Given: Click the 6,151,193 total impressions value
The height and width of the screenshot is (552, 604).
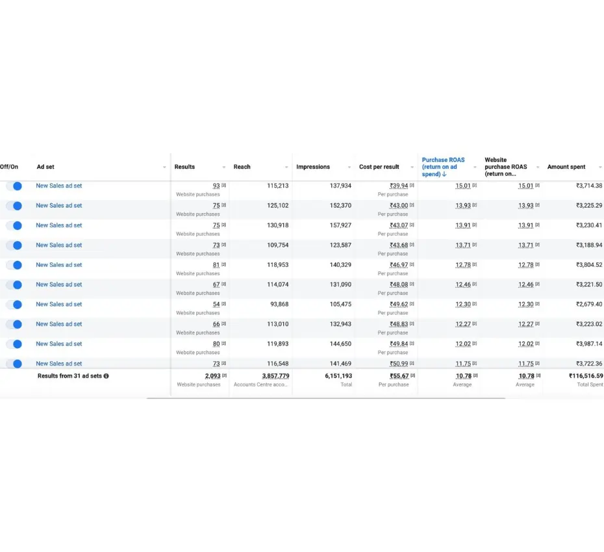Looking at the screenshot, I should click(x=338, y=376).
